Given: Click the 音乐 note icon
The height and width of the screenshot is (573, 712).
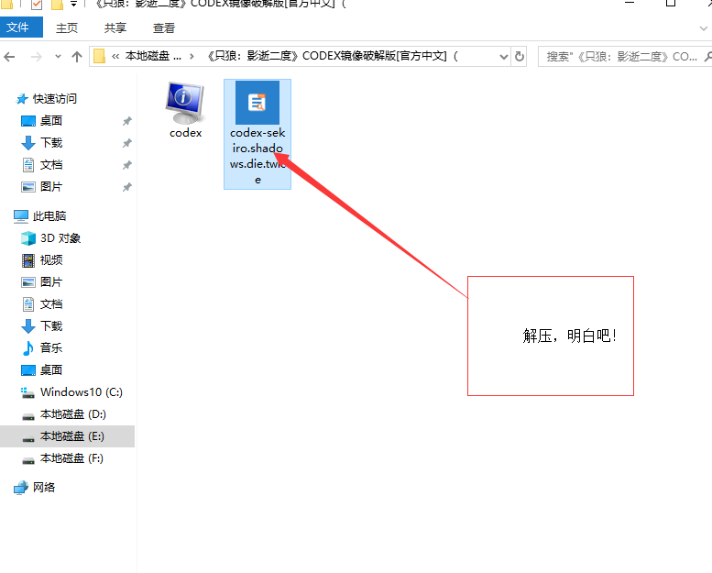Looking at the screenshot, I should pyautogui.click(x=28, y=348).
